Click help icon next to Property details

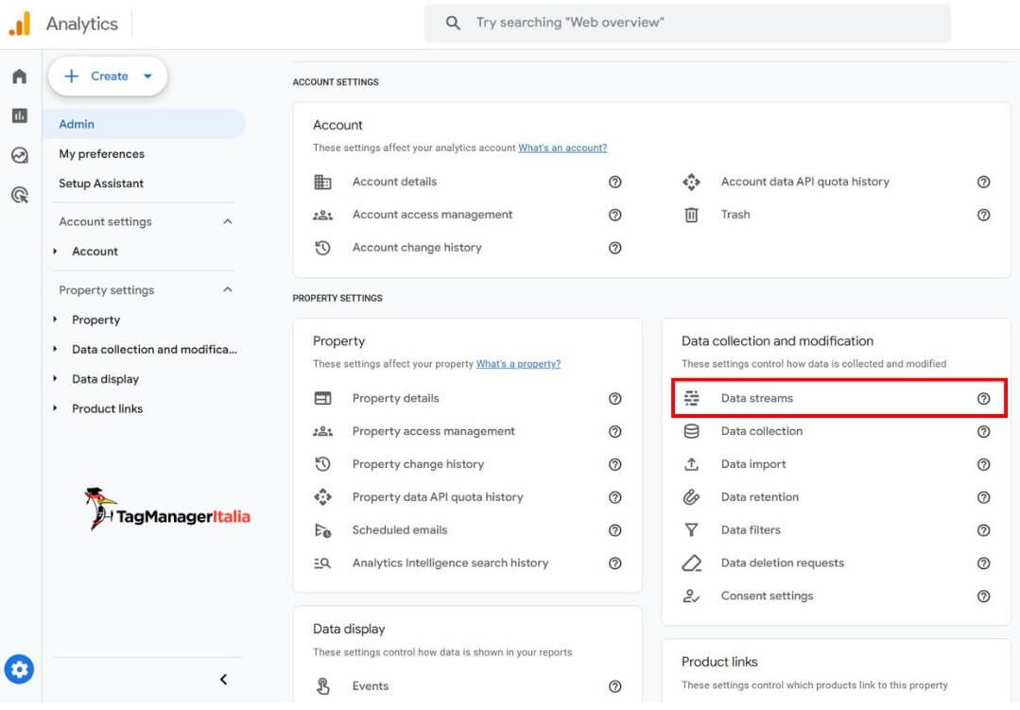[614, 398]
